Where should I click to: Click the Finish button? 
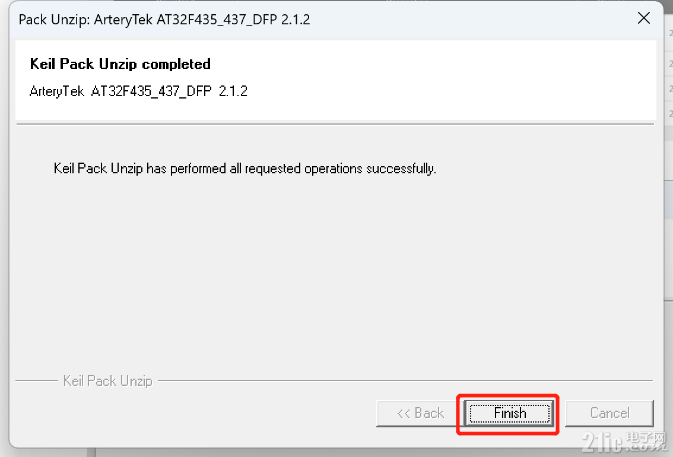click(509, 413)
